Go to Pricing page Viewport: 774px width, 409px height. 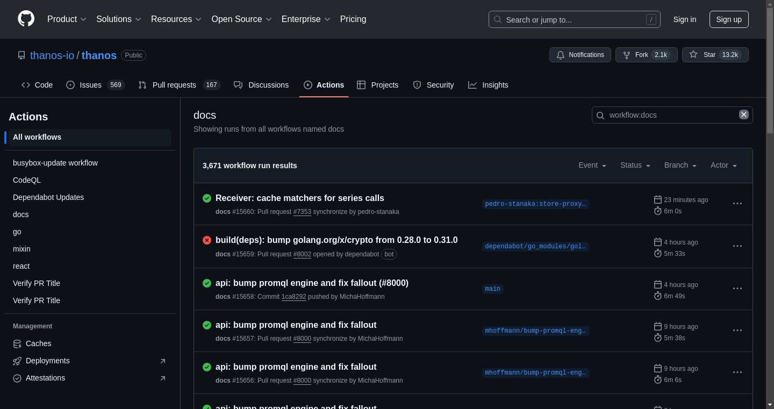(353, 19)
